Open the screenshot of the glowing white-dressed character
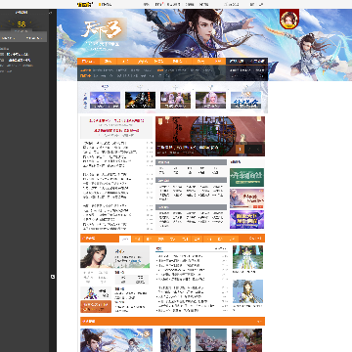Image resolution: width=352 pixels, height=352 pixels. tap(247, 257)
